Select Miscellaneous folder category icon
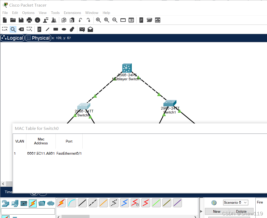The height and width of the screenshot is (218, 267). 42,203
